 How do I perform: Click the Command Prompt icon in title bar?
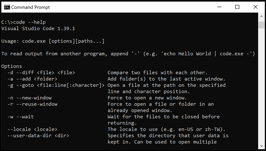6,7
